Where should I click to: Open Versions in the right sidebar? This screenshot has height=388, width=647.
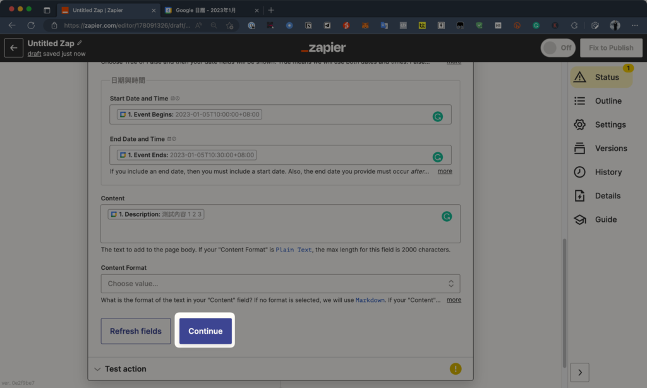click(x=602, y=148)
